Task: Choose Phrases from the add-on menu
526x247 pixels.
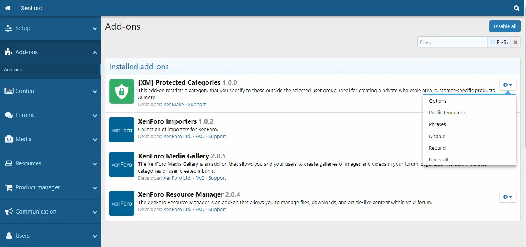Action: (470, 124)
